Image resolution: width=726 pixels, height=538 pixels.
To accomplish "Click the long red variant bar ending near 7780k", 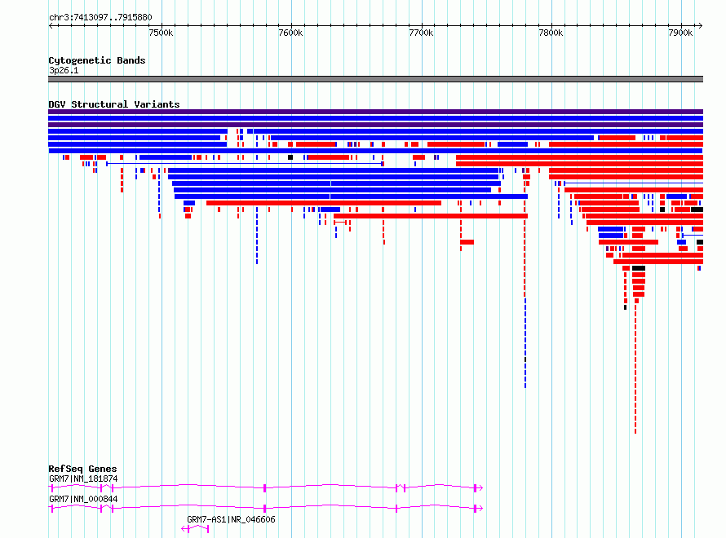I will click(431, 216).
